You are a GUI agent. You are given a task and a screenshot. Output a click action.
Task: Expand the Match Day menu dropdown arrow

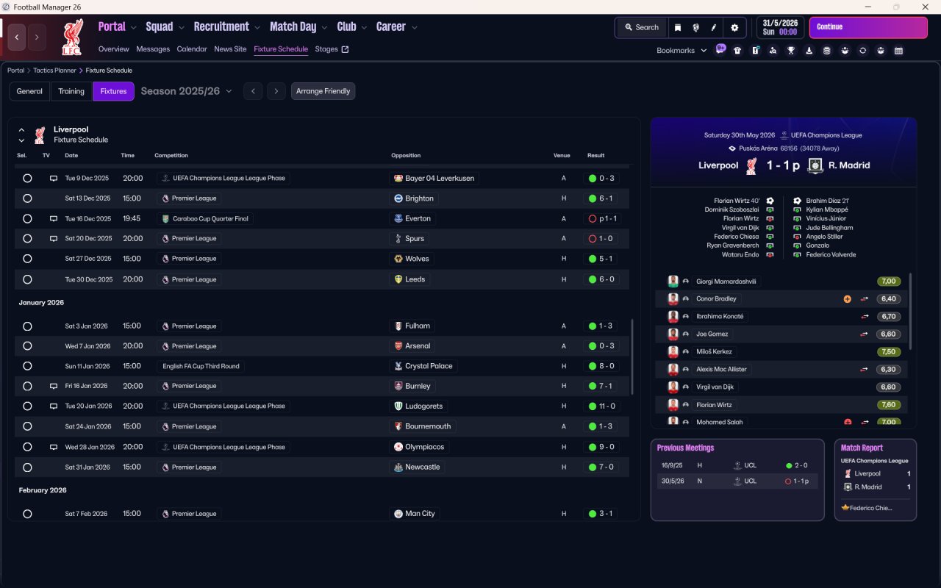pos(324,28)
